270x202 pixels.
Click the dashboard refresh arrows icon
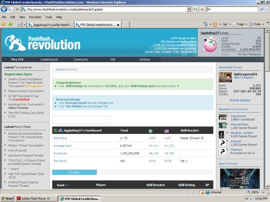(55, 130)
